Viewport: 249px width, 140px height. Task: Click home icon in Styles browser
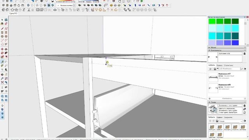(217, 121)
